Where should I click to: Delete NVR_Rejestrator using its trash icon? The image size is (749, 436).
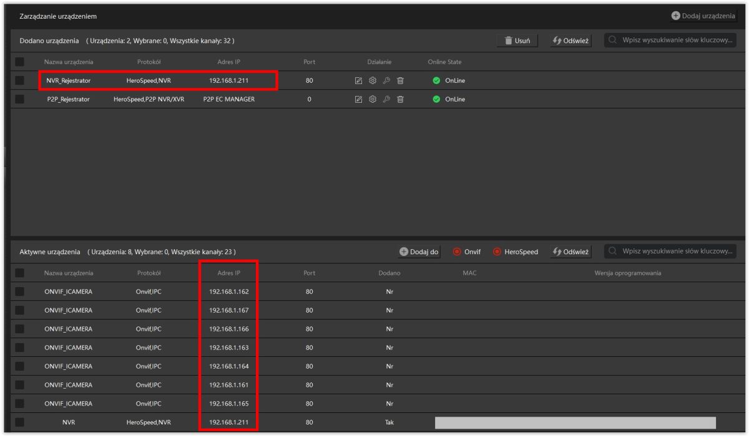(x=400, y=80)
